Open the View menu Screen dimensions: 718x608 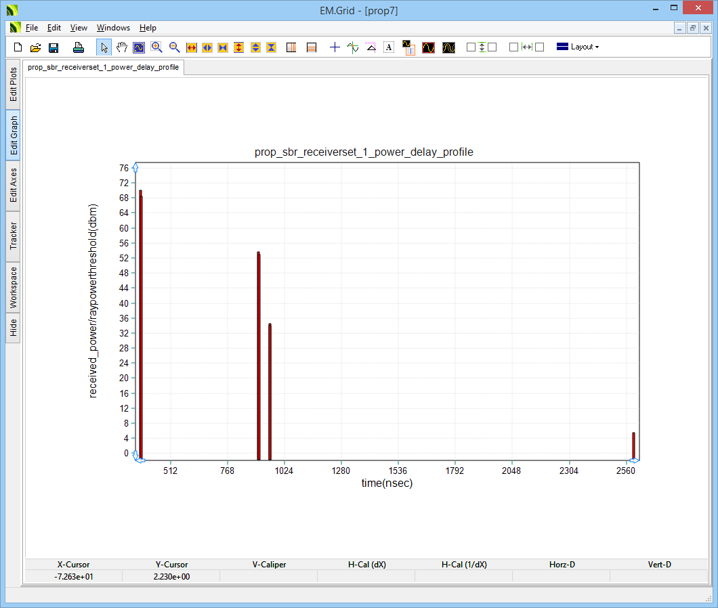click(x=79, y=28)
